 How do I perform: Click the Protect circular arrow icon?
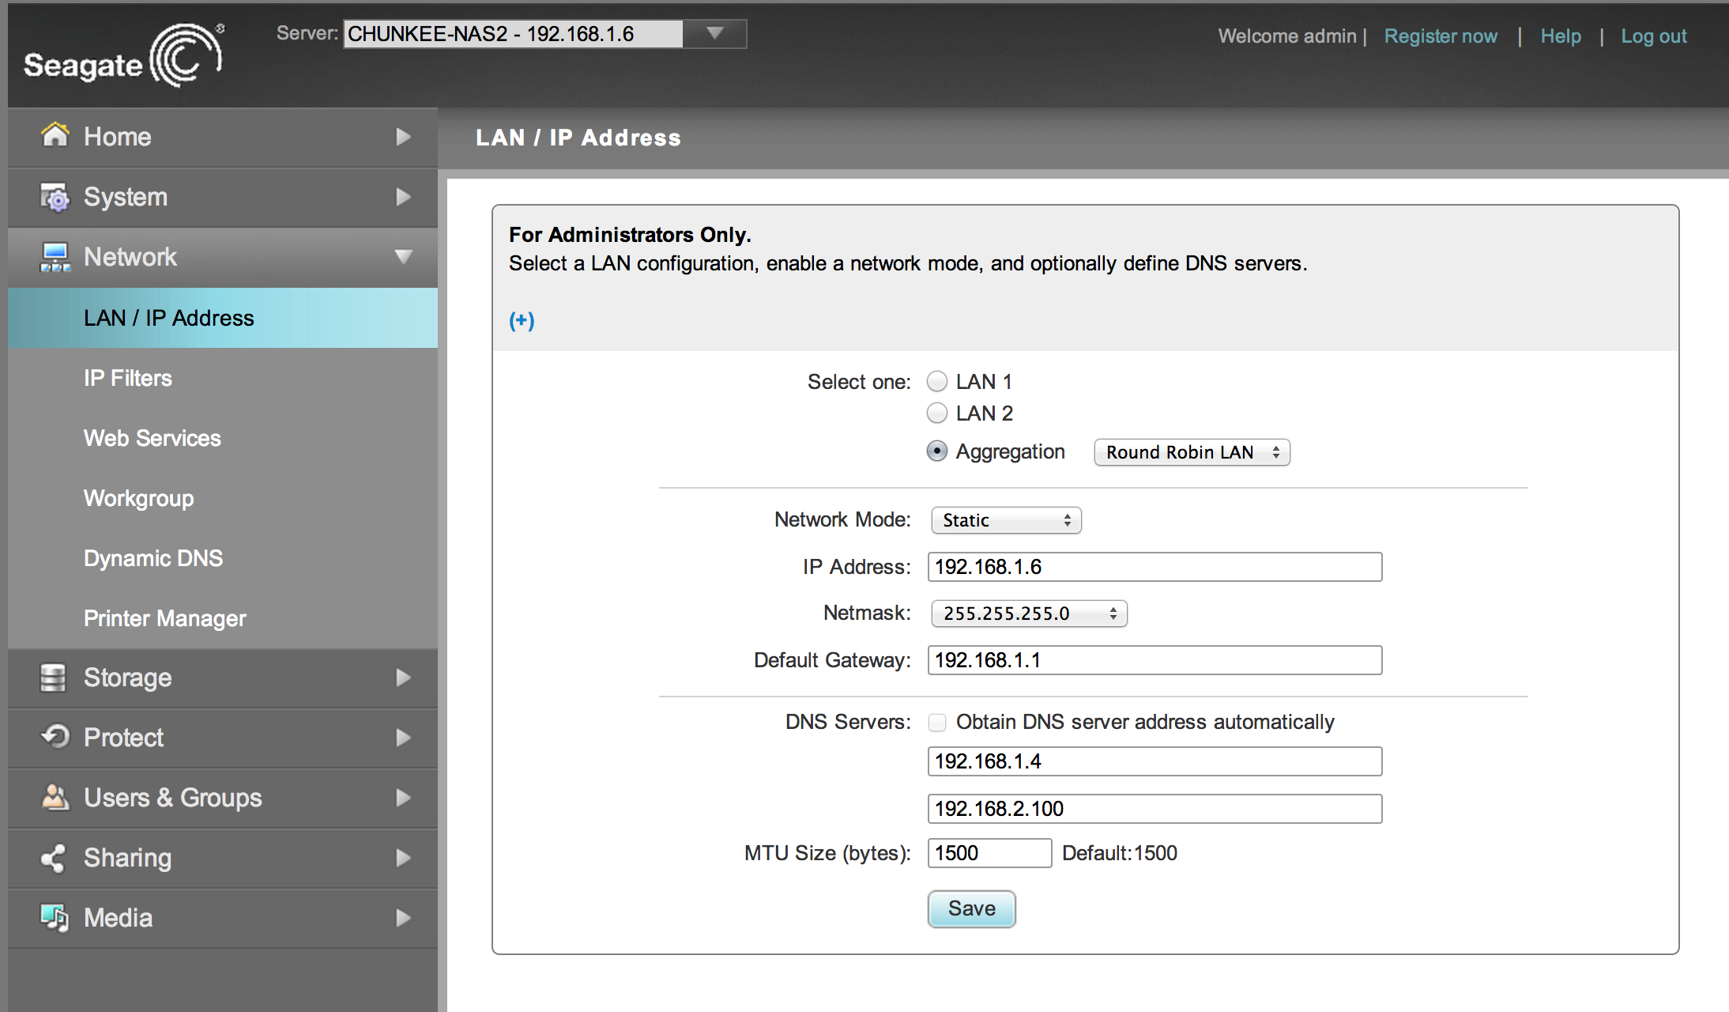(x=55, y=737)
